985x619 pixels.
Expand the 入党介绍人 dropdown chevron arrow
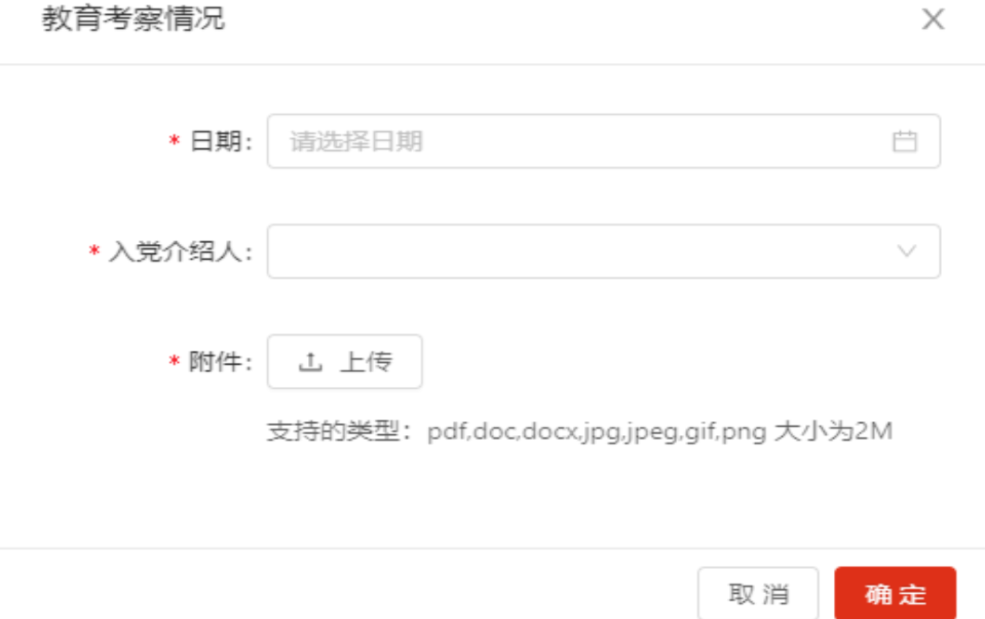pos(906,251)
